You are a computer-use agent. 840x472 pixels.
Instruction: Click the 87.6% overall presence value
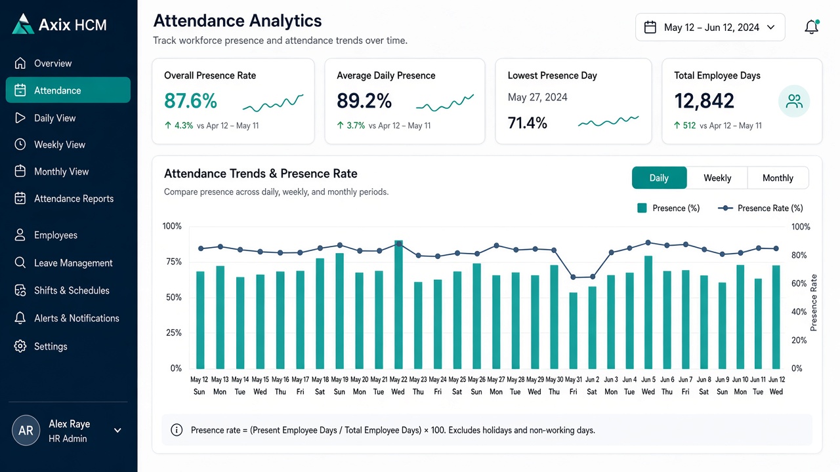[x=190, y=101]
